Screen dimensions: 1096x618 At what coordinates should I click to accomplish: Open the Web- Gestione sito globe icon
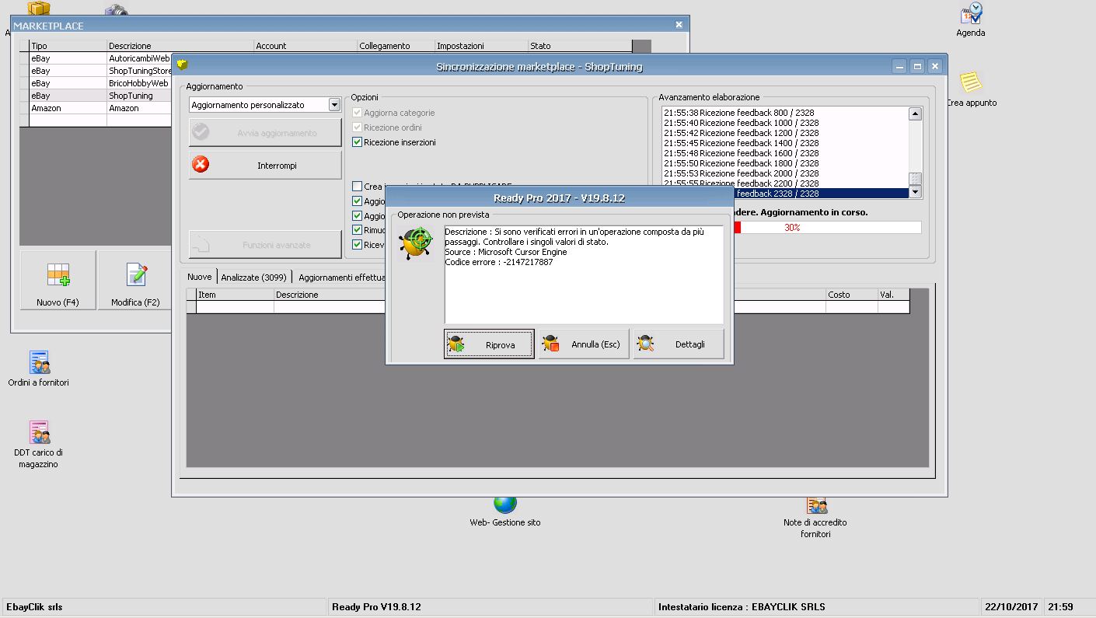pyautogui.click(x=504, y=505)
